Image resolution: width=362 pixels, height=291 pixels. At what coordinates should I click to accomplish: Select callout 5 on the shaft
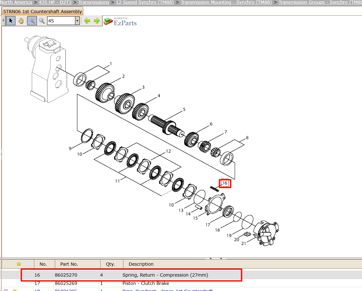pyautogui.click(x=184, y=109)
